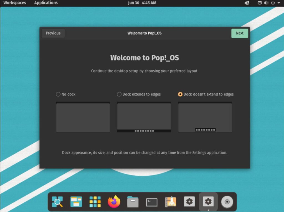Open the Jun 30 4:45 AM clock
The image size is (284, 212).
pyautogui.click(x=142, y=3)
